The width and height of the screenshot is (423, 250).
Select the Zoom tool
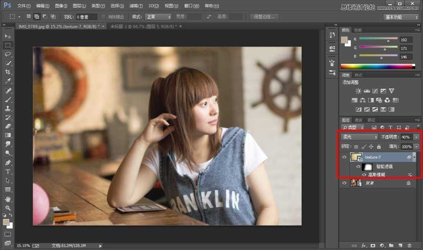tap(8, 208)
